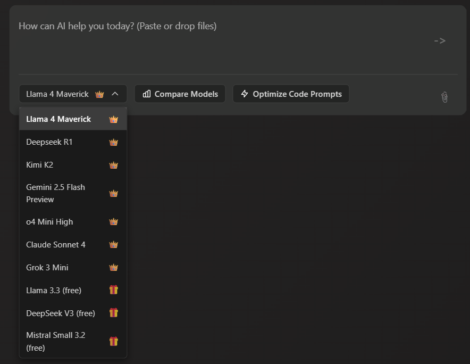Focus the 'How can AI help you today?' prompt field
Screen dimensions: 470x364
222,40
